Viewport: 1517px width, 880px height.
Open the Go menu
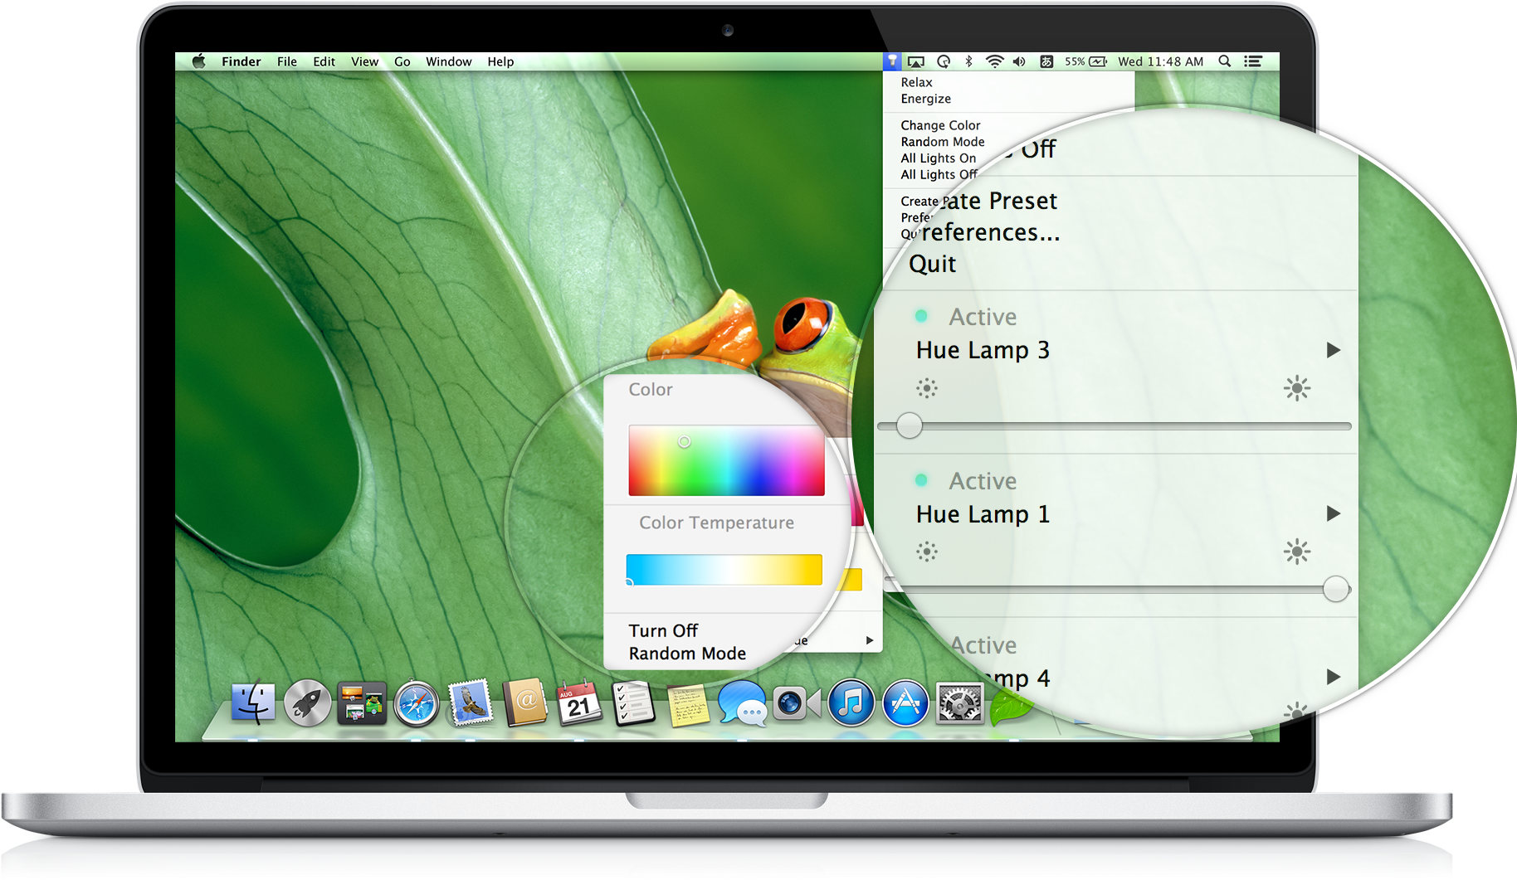click(402, 61)
